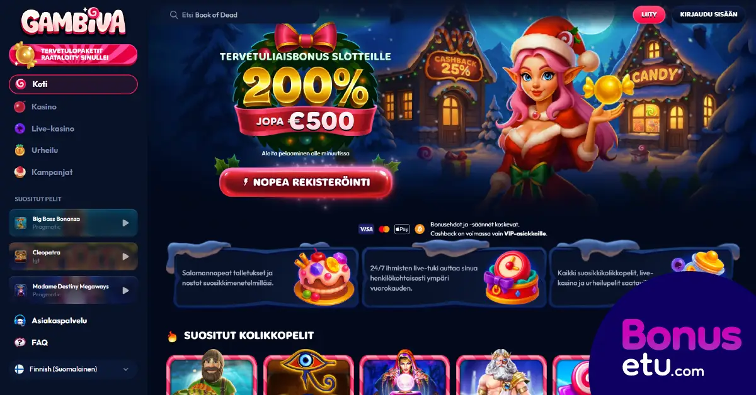
Task: Launch Cleopatra with its play arrow
Action: point(125,256)
